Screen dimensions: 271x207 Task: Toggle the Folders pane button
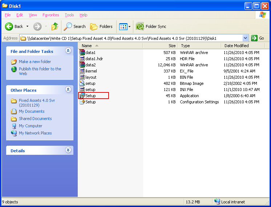pos(101,26)
